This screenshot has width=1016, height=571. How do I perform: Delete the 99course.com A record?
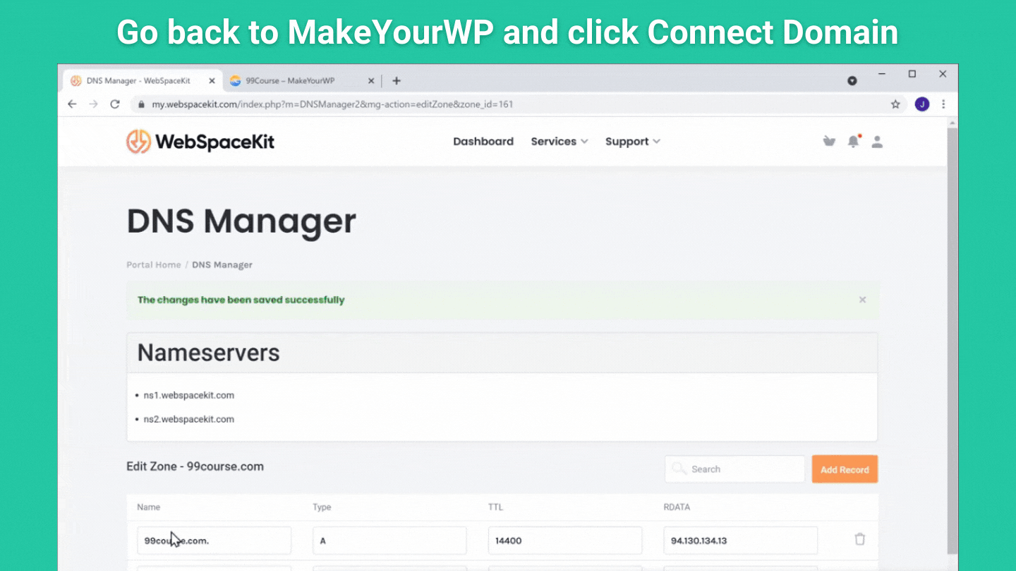[x=859, y=539]
